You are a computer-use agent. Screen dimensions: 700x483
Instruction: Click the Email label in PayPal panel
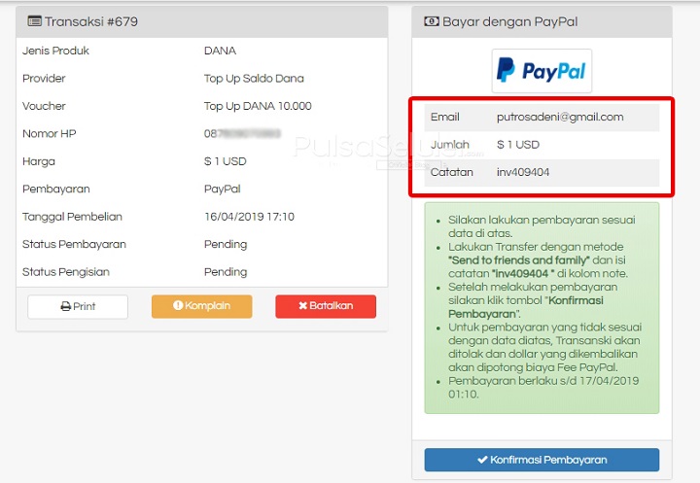(x=444, y=117)
